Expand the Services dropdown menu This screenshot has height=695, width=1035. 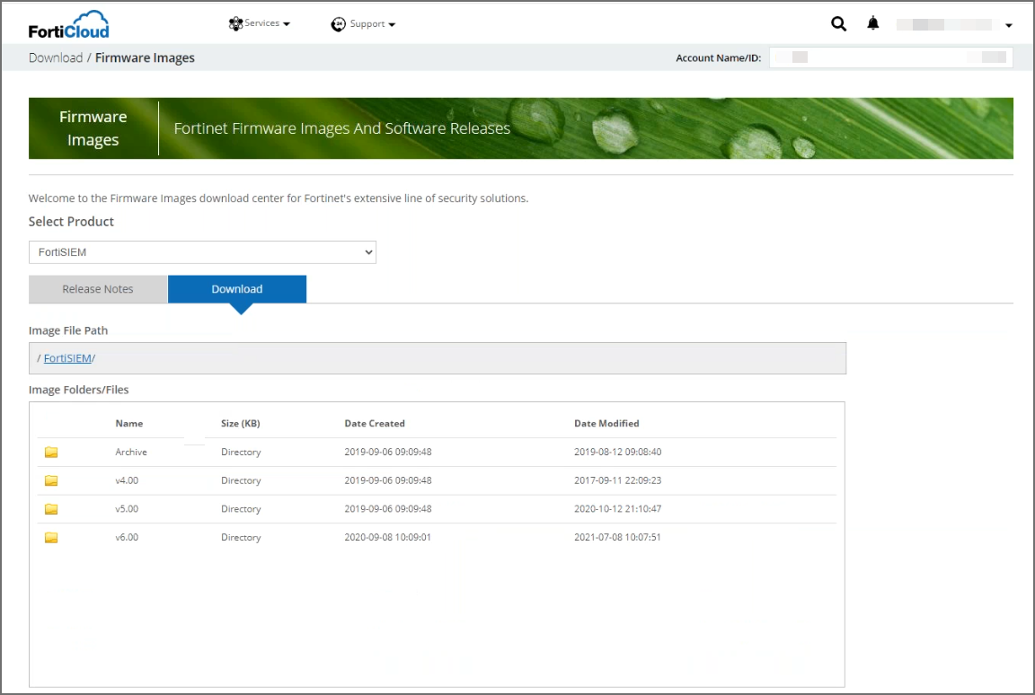pos(267,24)
